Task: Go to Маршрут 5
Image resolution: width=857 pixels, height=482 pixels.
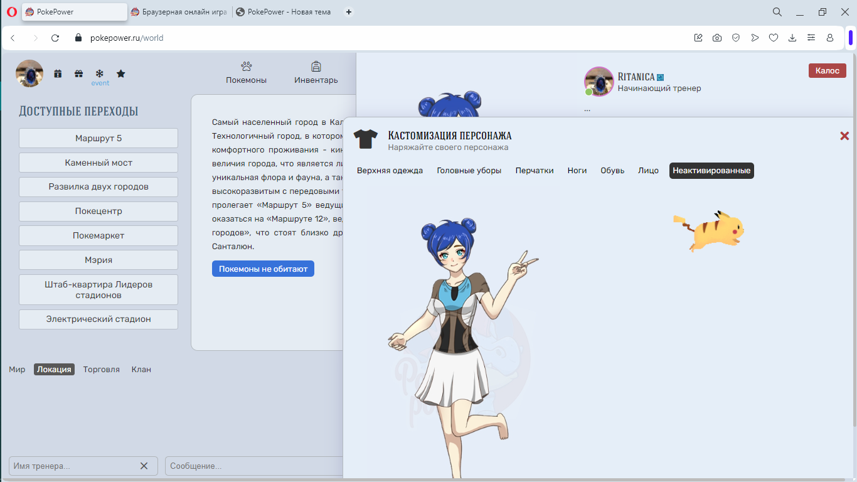Action: (x=98, y=138)
